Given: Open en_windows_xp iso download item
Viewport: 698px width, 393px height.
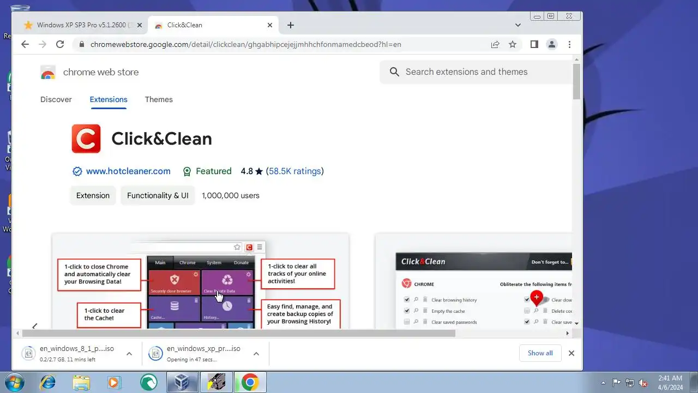Looking at the screenshot, I should 196,353.
